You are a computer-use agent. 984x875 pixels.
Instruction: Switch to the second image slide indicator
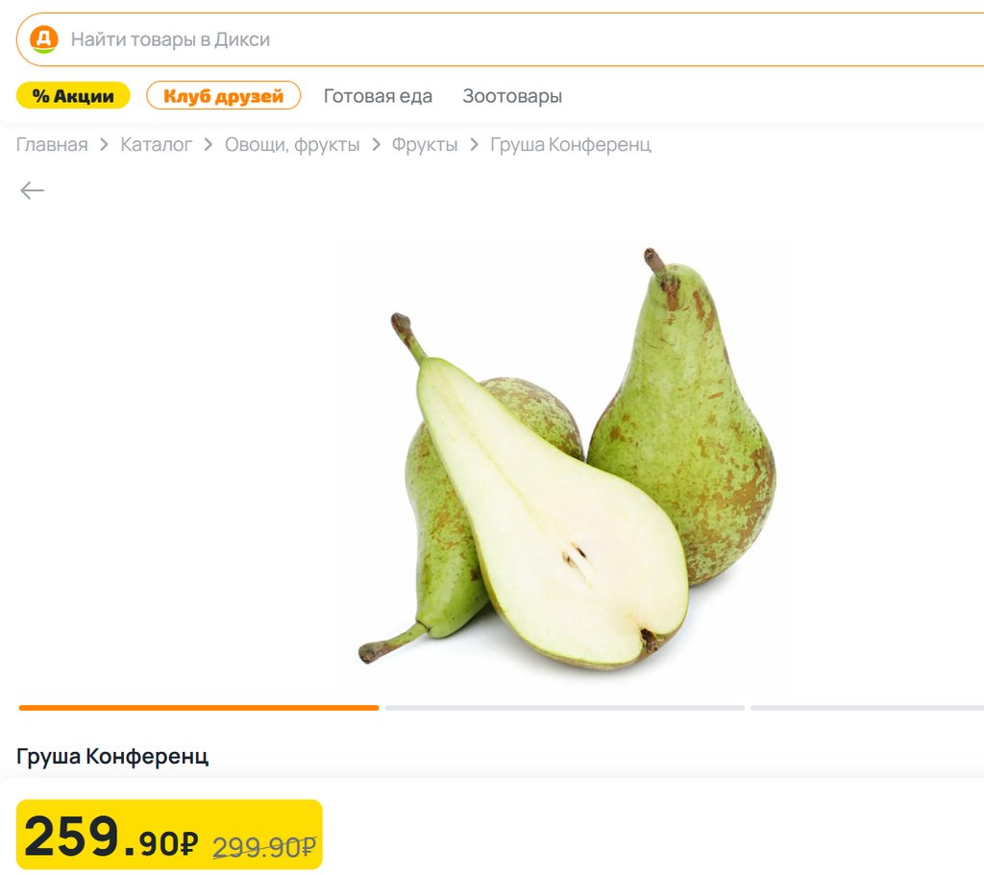565,708
